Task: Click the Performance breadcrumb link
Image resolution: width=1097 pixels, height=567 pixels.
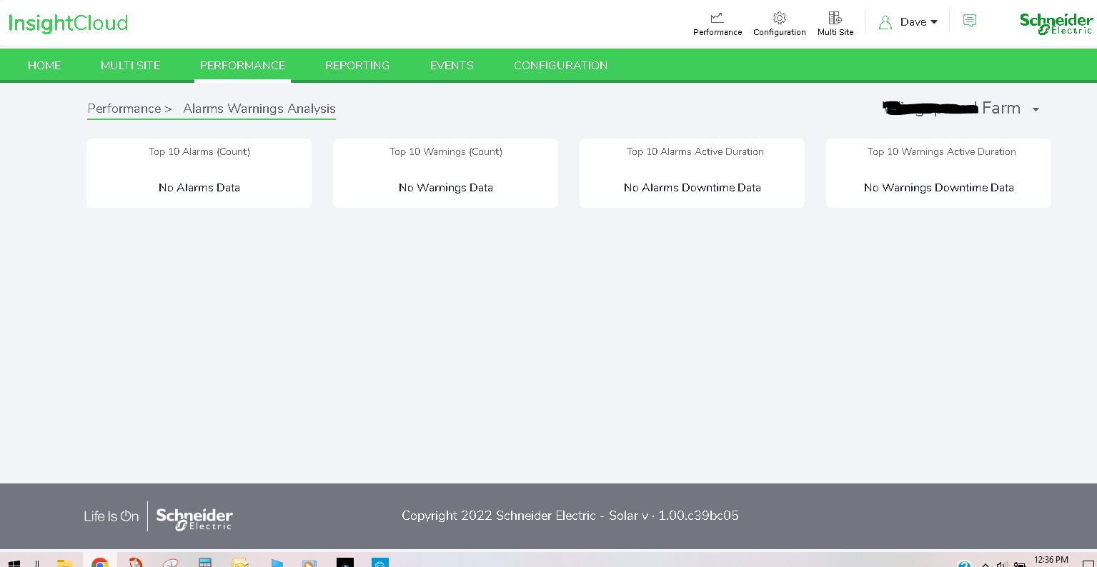Action: 124,109
